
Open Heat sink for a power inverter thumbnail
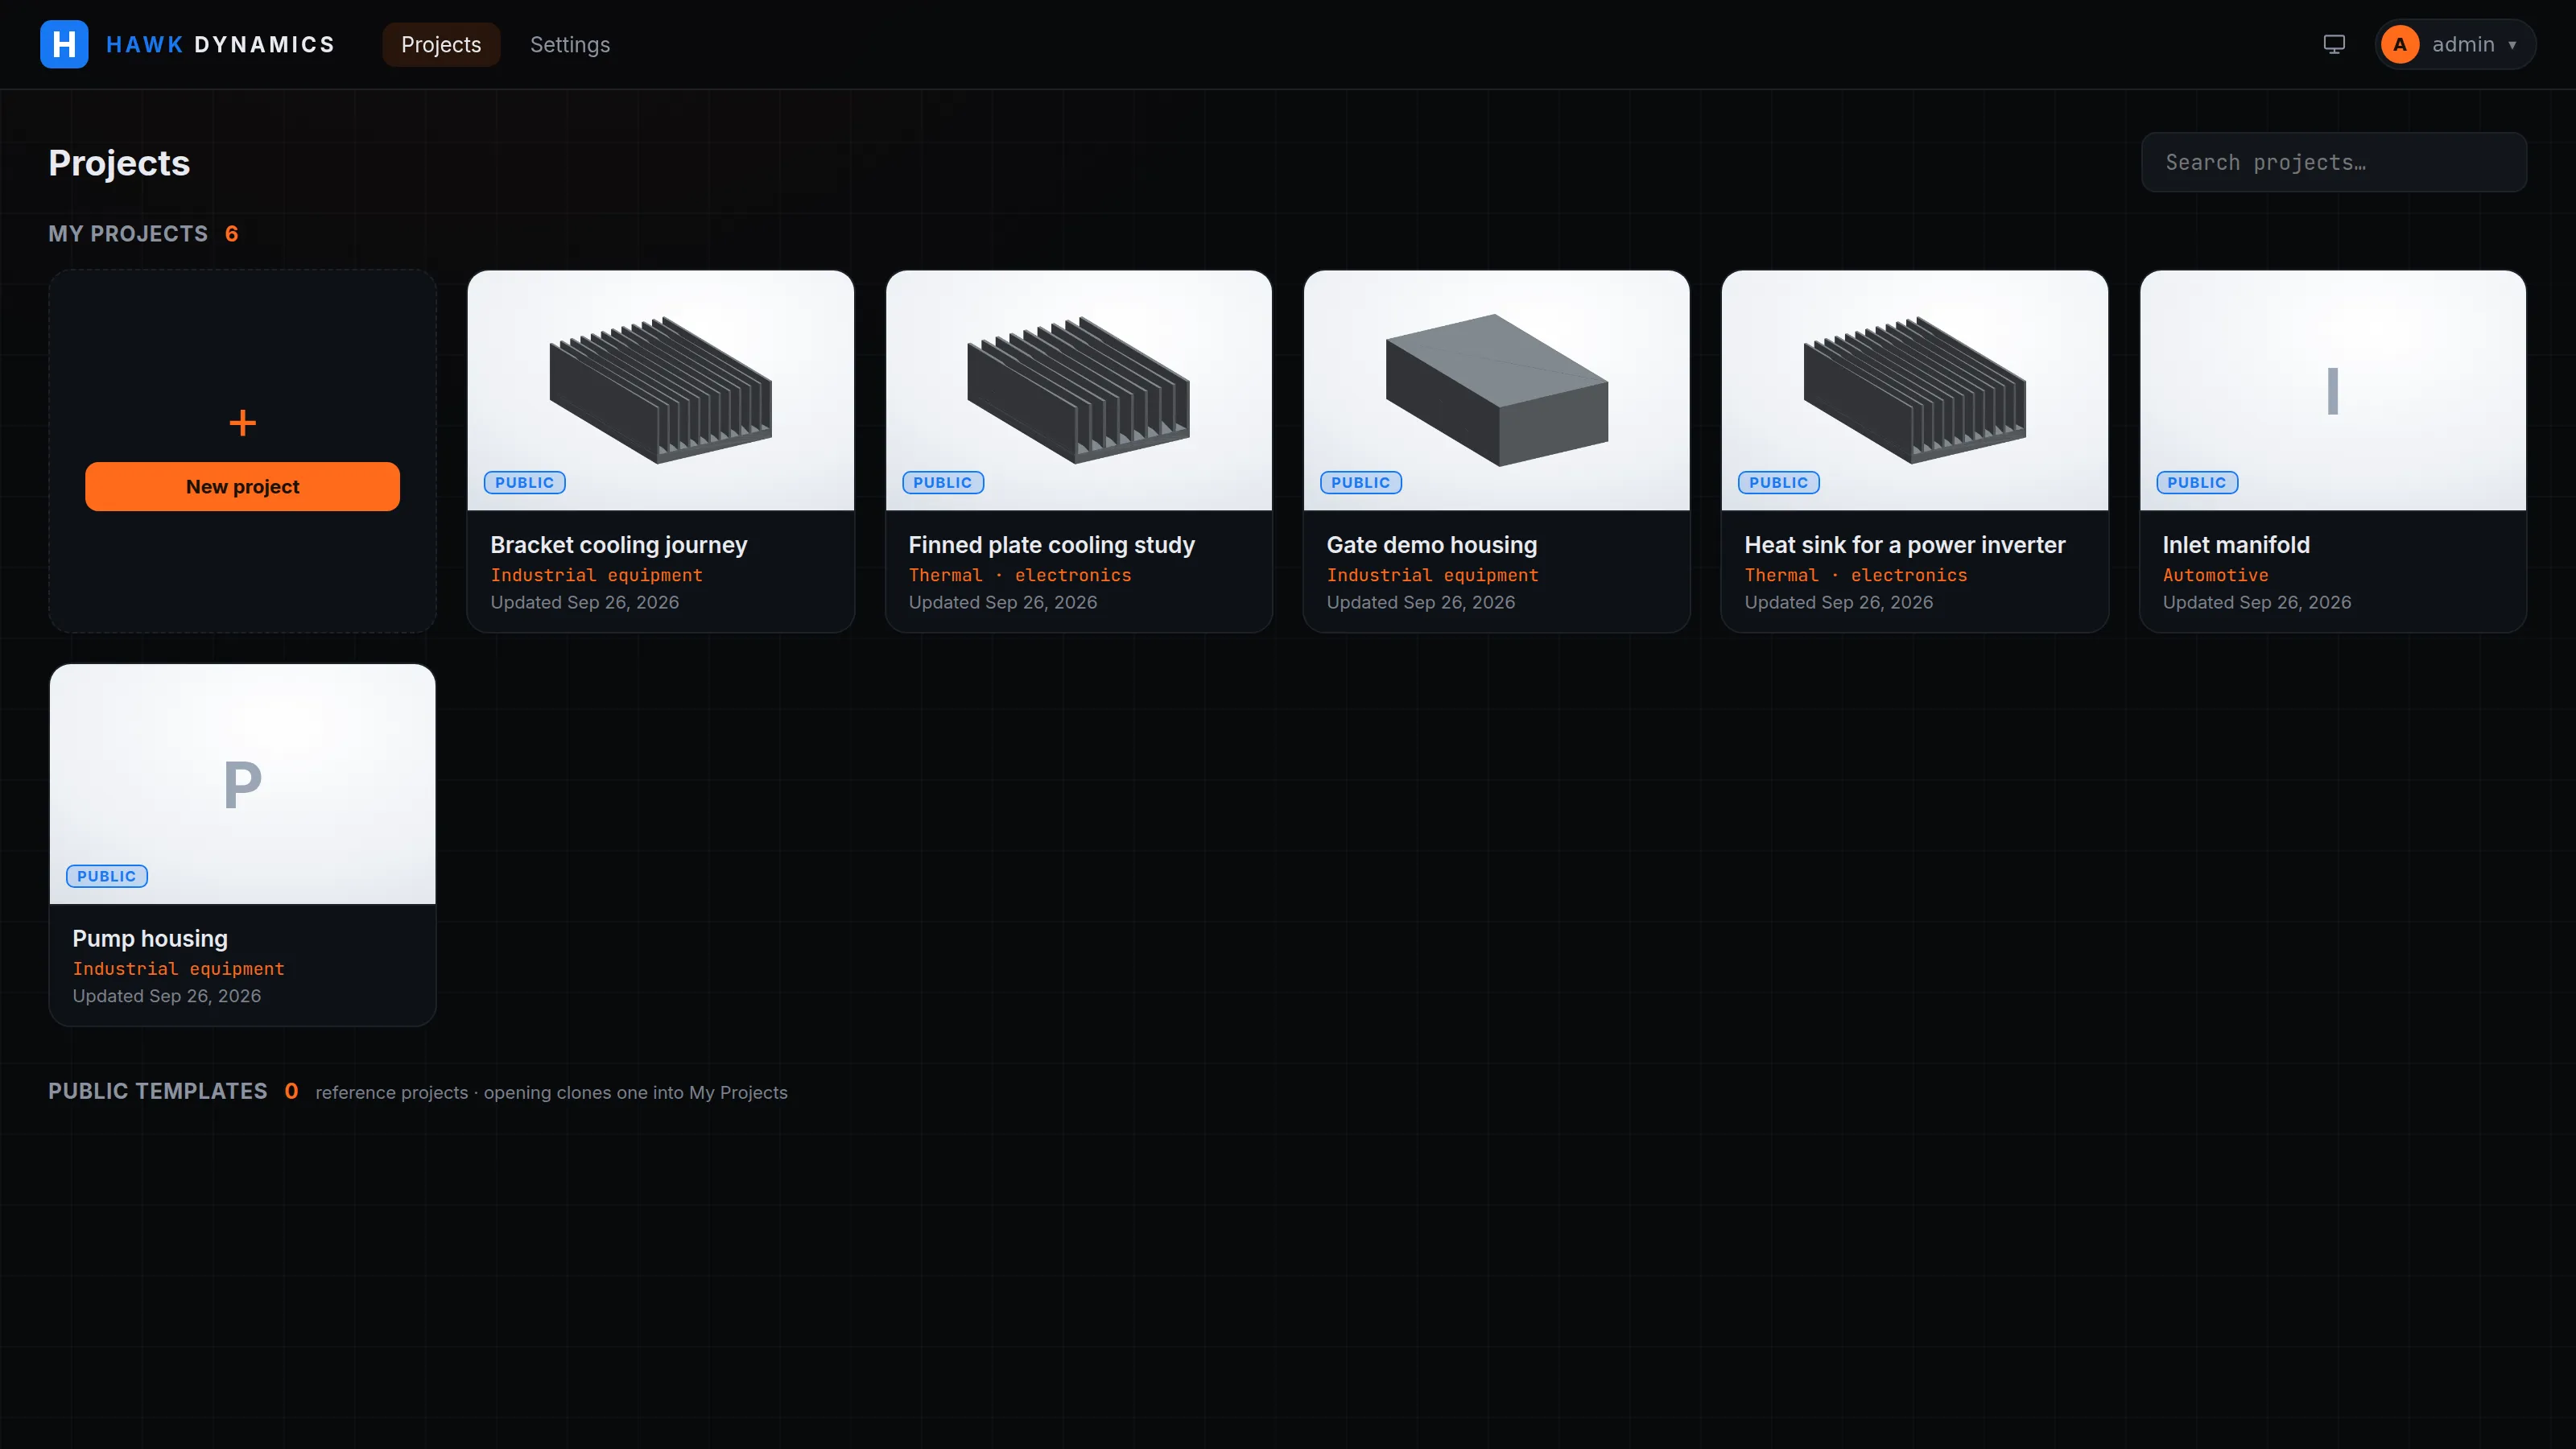pyautogui.click(x=1915, y=390)
